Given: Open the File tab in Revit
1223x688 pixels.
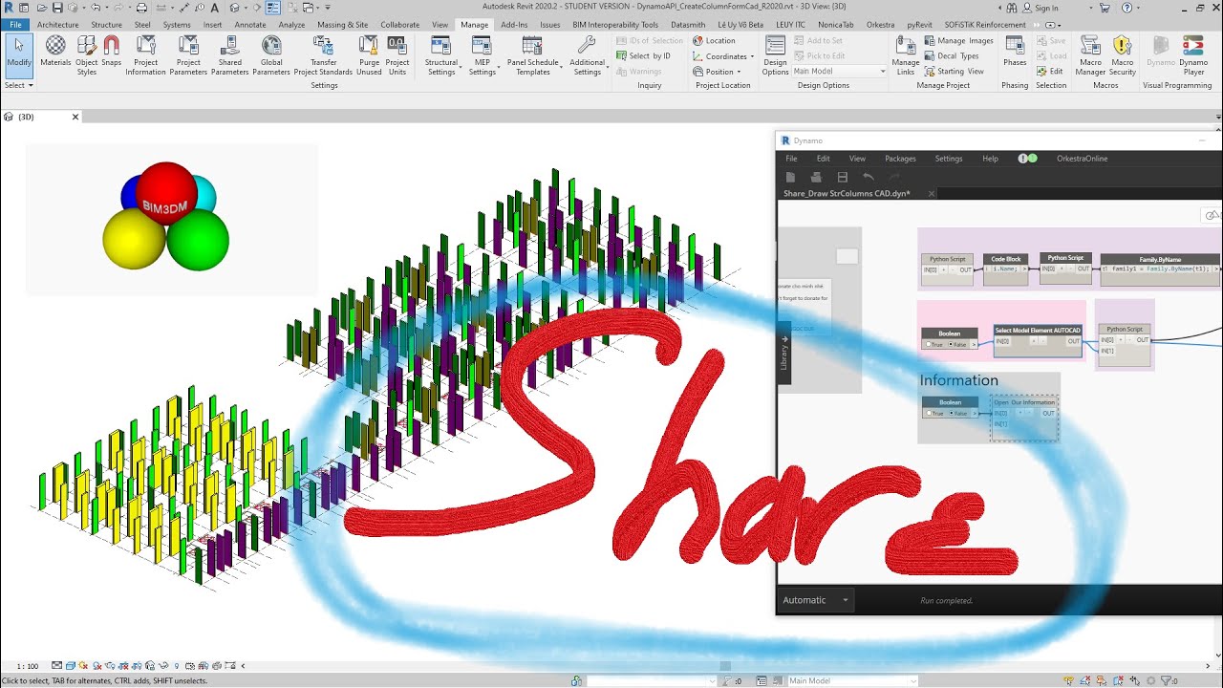Looking at the screenshot, I should pyautogui.click(x=16, y=25).
